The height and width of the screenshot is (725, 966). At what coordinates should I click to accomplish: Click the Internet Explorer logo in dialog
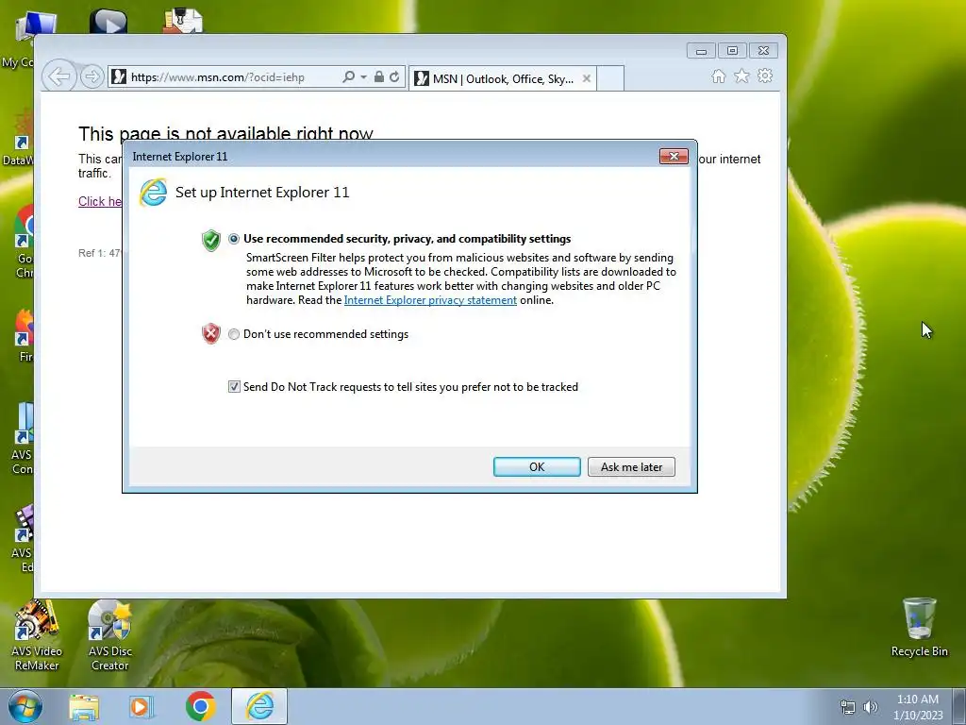(x=153, y=193)
